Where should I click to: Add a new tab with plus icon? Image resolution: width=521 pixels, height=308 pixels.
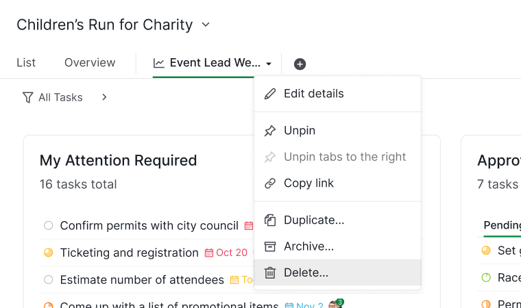tap(300, 64)
